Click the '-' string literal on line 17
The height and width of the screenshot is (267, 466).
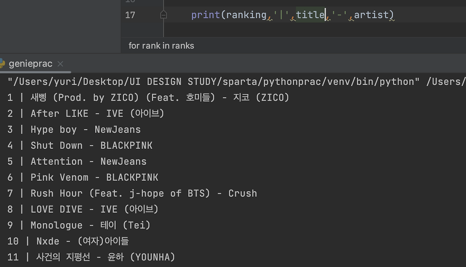pyautogui.click(x=340, y=15)
